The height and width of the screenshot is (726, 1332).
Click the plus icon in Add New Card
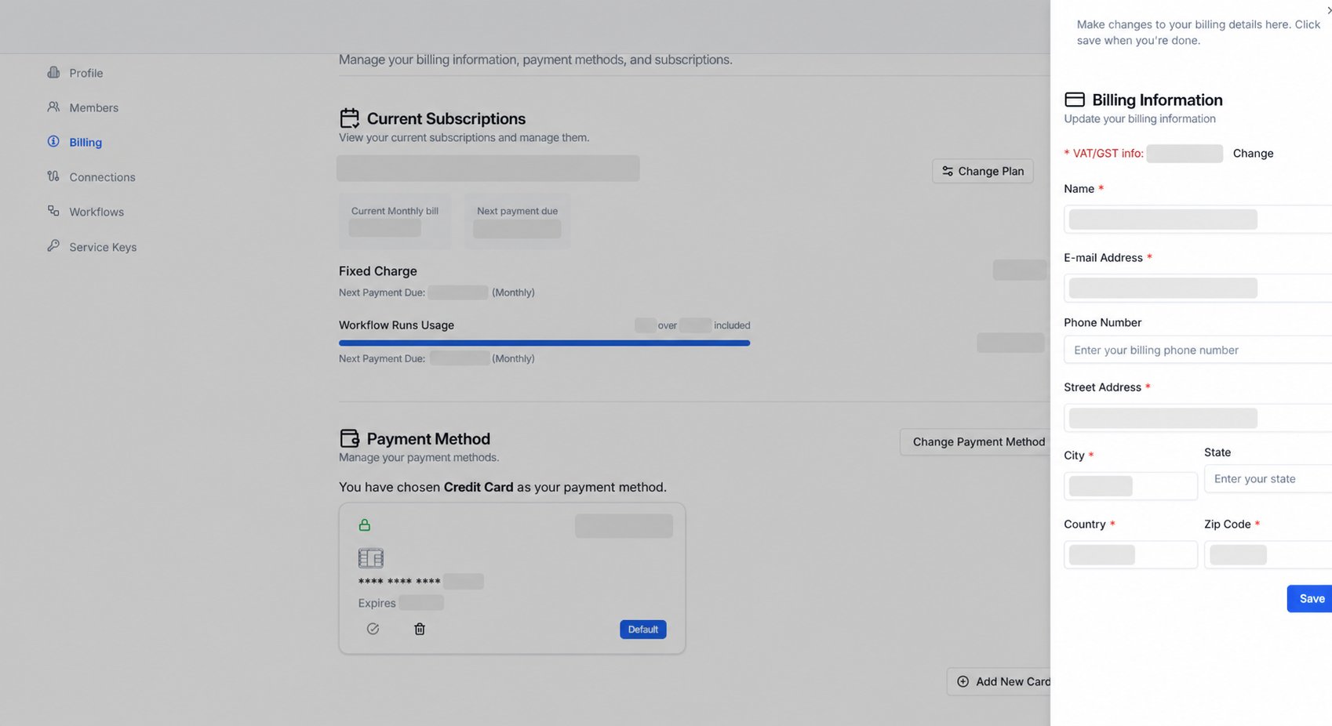(963, 681)
